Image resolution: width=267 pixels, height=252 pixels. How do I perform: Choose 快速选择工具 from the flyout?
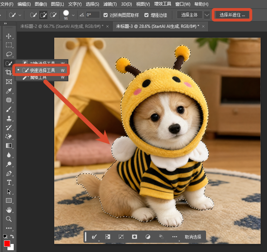[x=42, y=70]
